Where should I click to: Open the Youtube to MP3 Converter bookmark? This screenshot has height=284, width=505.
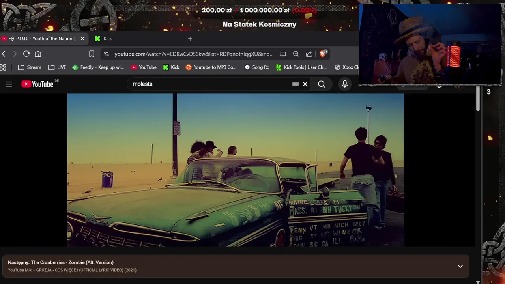(211, 67)
